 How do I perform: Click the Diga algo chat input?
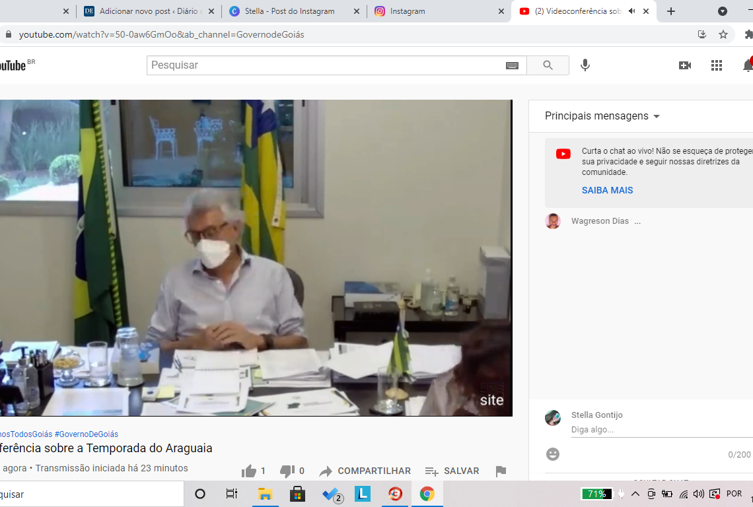[x=662, y=430]
